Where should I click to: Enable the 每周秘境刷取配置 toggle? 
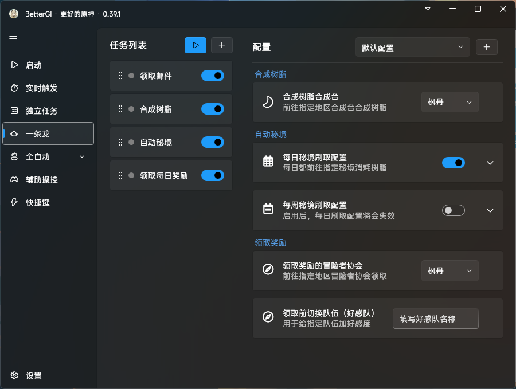tap(453, 210)
